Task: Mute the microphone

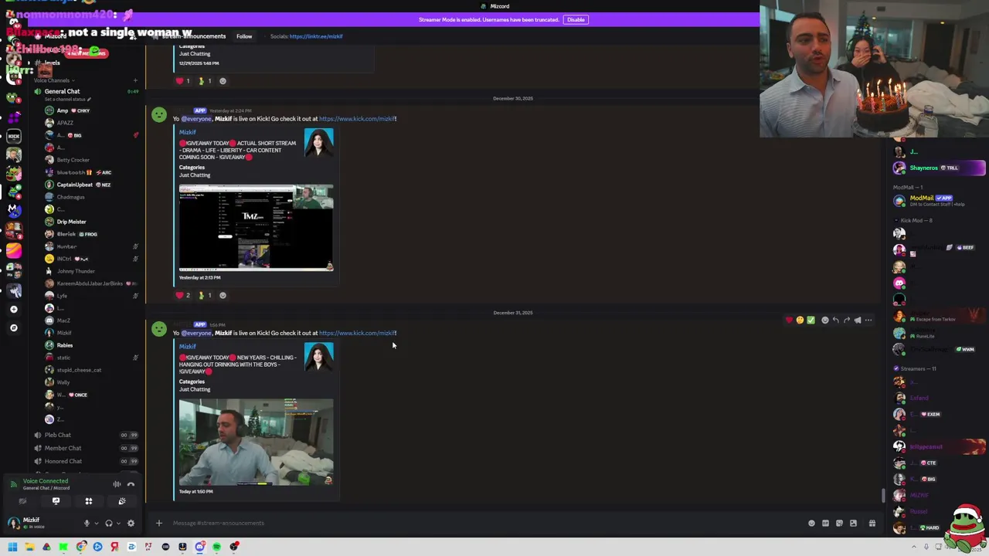Action: click(87, 523)
